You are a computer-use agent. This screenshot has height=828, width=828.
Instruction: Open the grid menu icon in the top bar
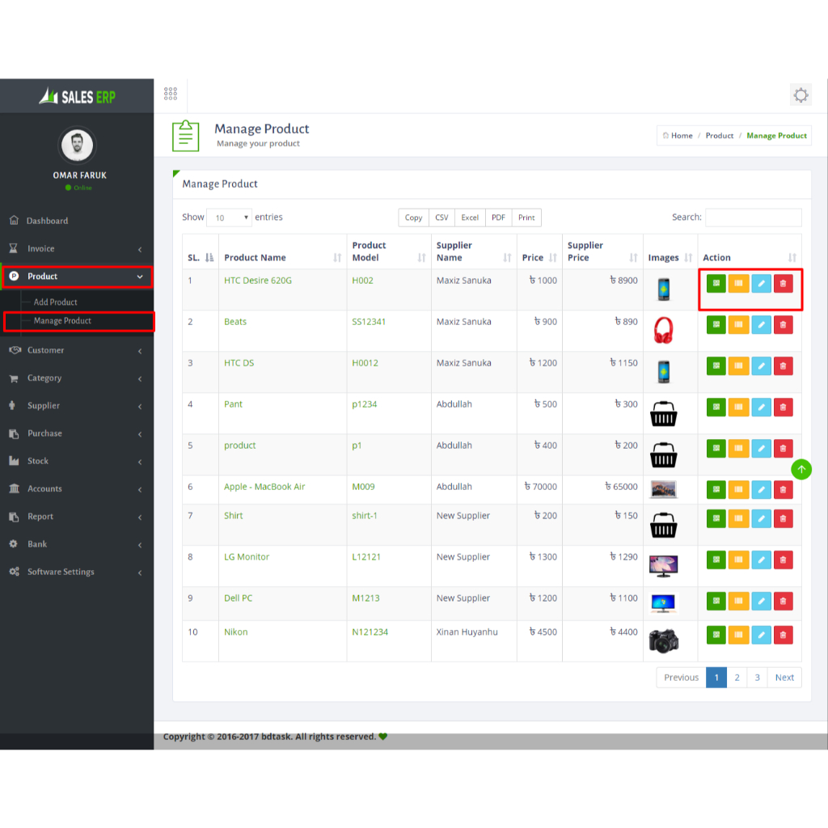(171, 95)
